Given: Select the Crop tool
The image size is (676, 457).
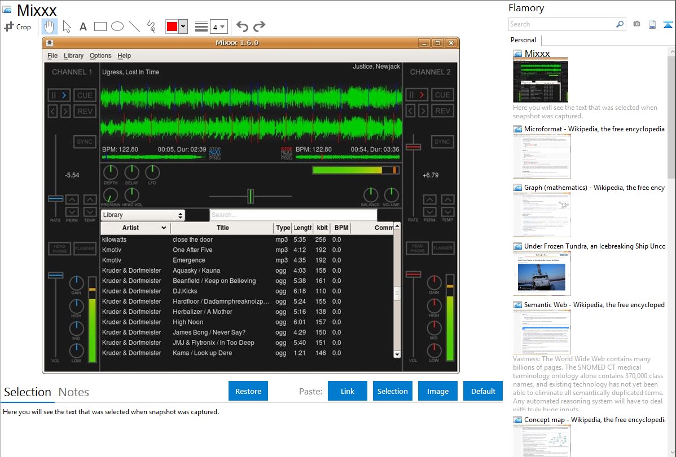Looking at the screenshot, I should coord(17,26).
